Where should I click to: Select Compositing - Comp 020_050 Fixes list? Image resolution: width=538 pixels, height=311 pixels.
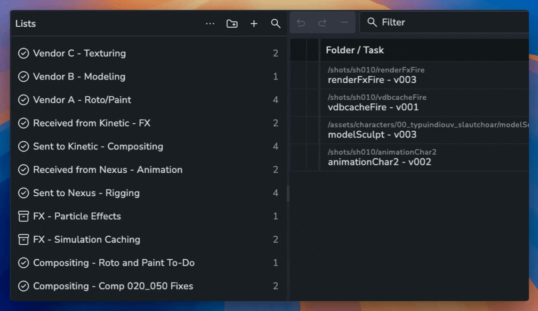(113, 286)
